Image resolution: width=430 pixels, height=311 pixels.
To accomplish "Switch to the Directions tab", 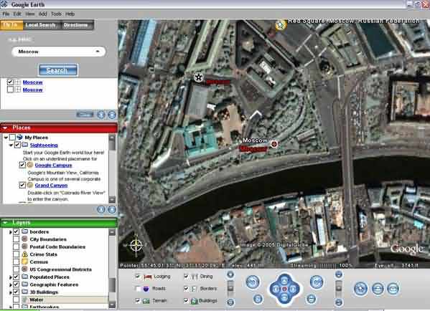I will point(75,25).
